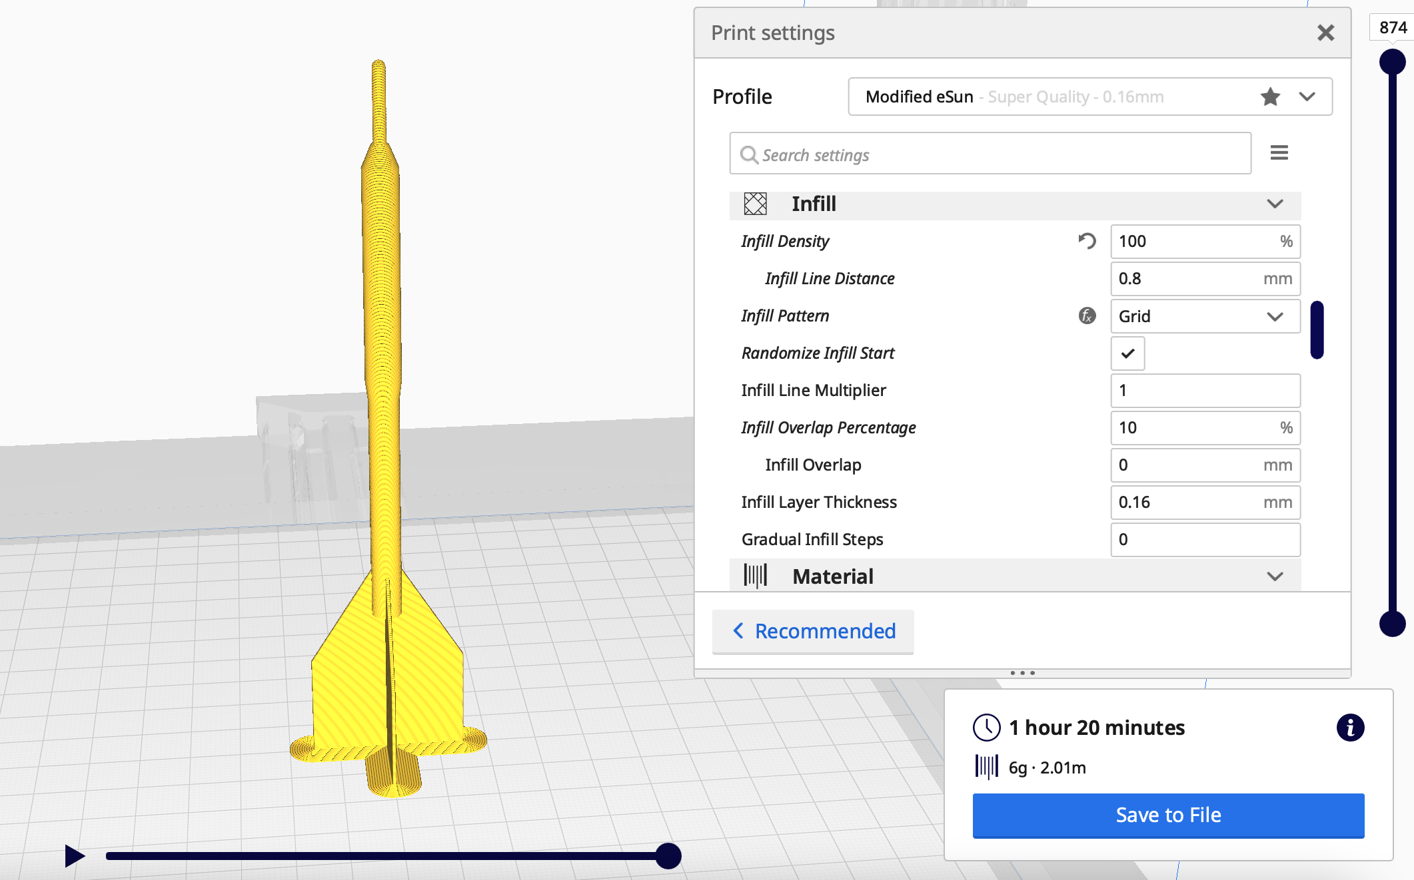Click the clock print time icon
This screenshot has width=1414, height=880.
click(x=986, y=728)
